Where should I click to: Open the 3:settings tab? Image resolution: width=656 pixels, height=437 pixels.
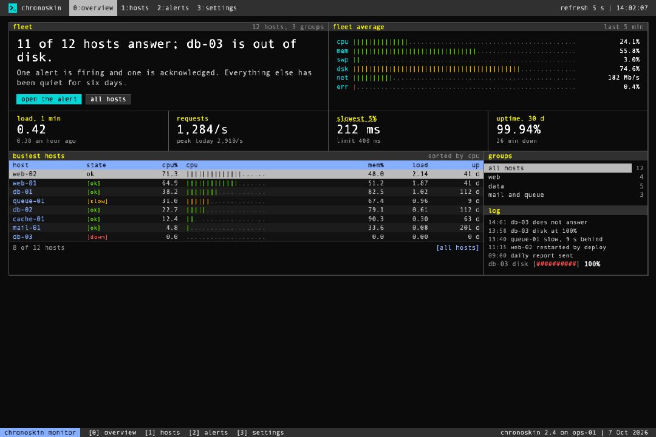point(217,8)
